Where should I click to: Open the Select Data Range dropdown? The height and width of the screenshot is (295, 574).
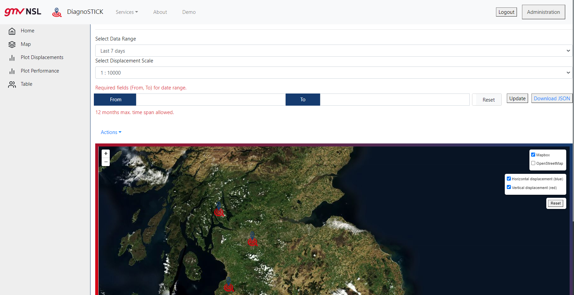[334, 51]
